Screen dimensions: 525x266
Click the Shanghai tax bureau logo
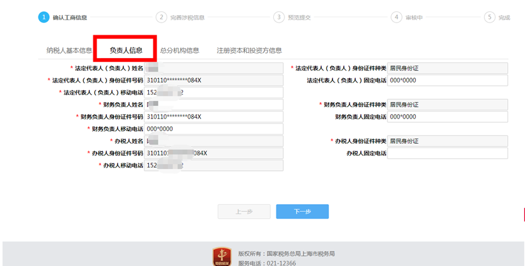coord(222,257)
